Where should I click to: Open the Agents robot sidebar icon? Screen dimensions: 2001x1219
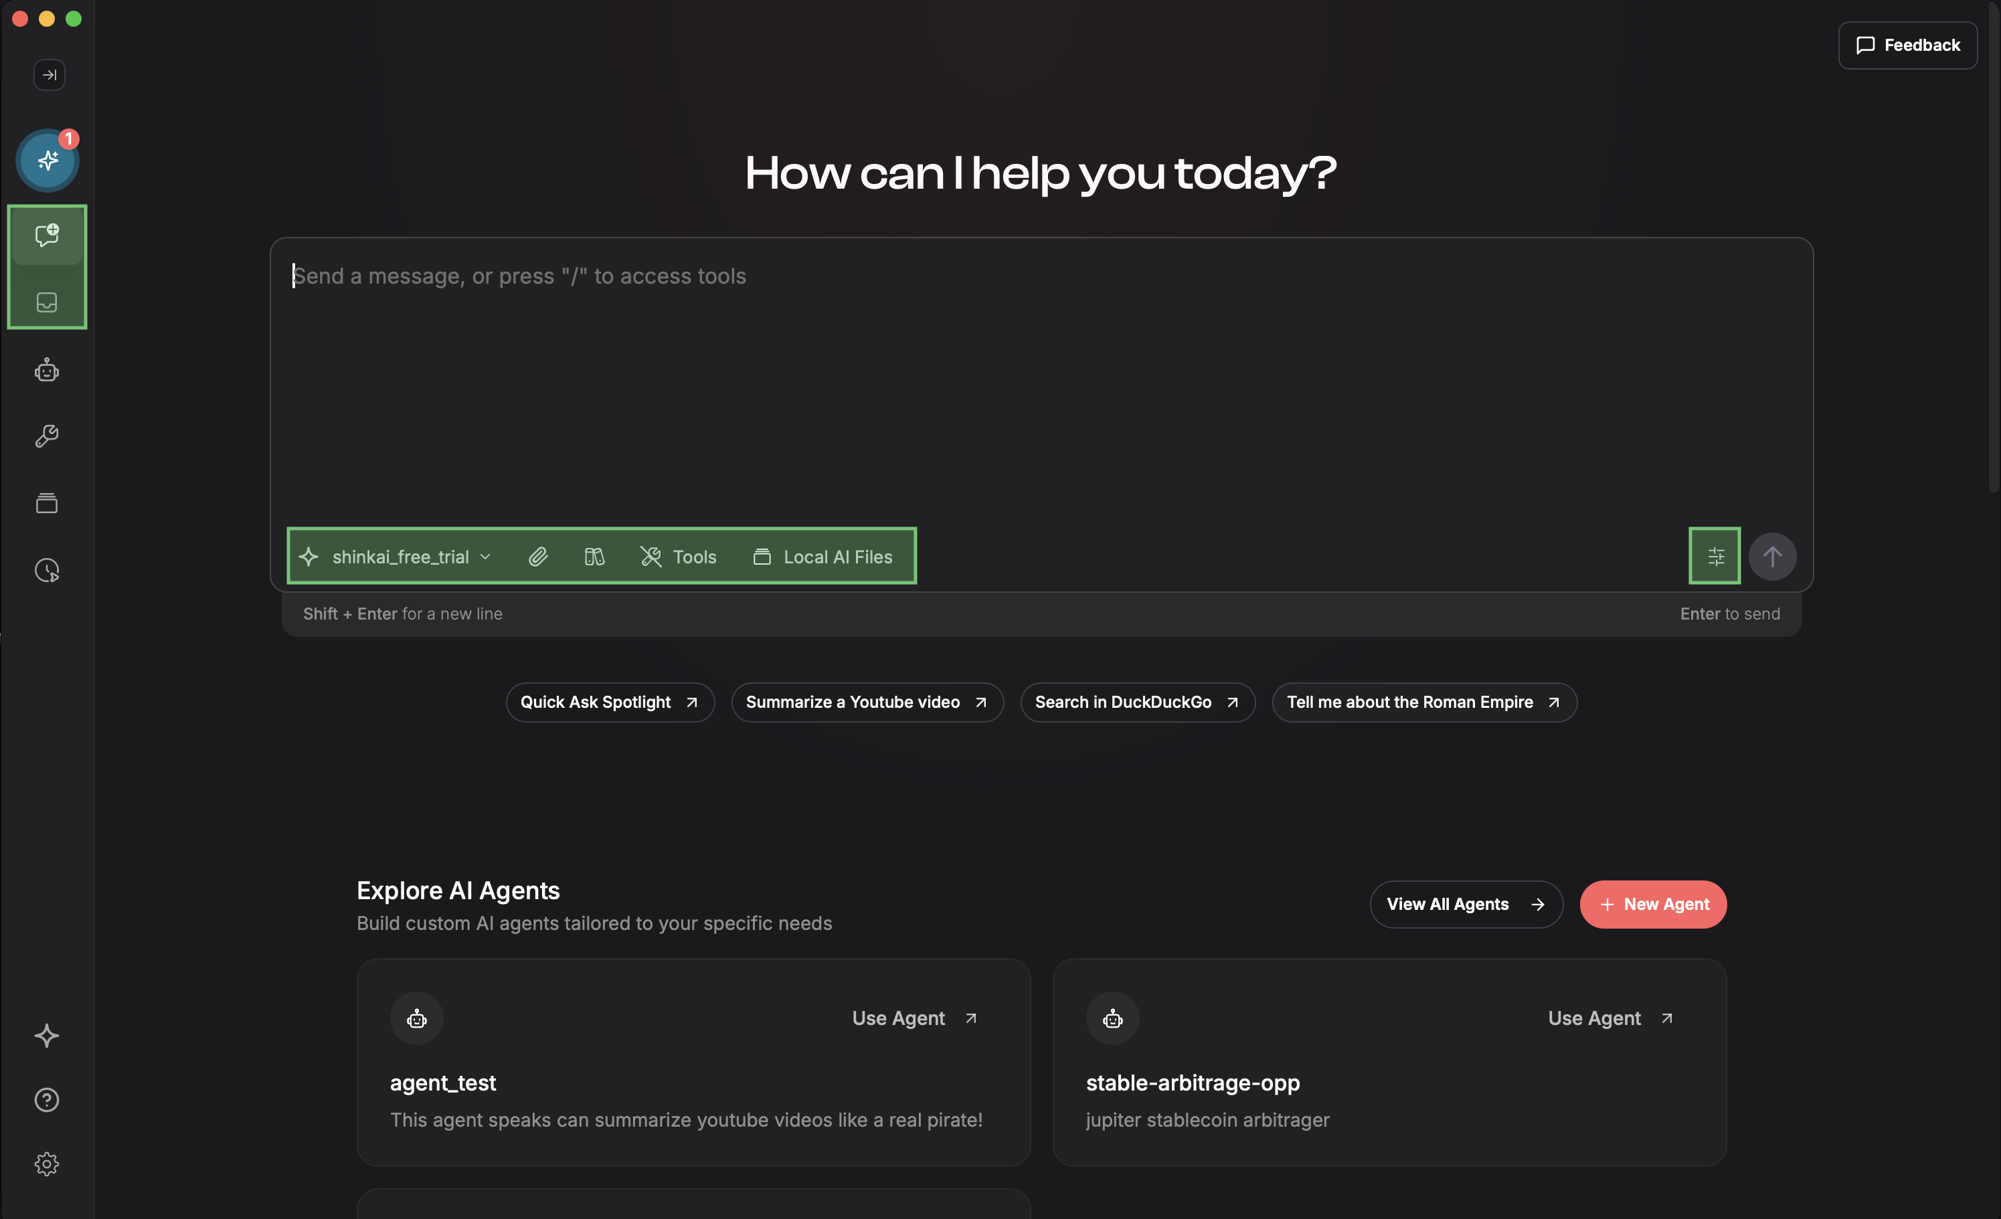pyautogui.click(x=47, y=371)
